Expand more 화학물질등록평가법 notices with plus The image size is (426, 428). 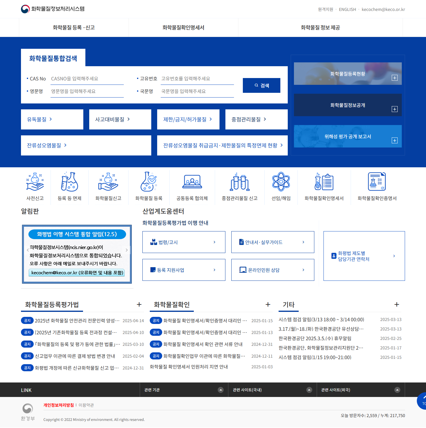pyautogui.click(x=139, y=304)
